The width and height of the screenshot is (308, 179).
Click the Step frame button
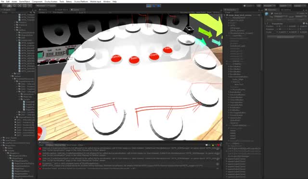pyautogui.click(x=159, y=6)
